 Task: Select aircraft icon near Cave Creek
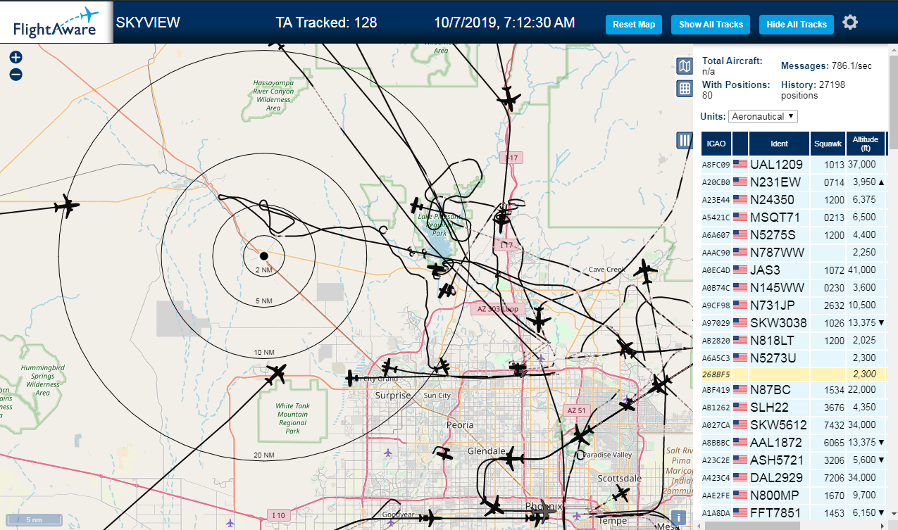click(x=644, y=271)
